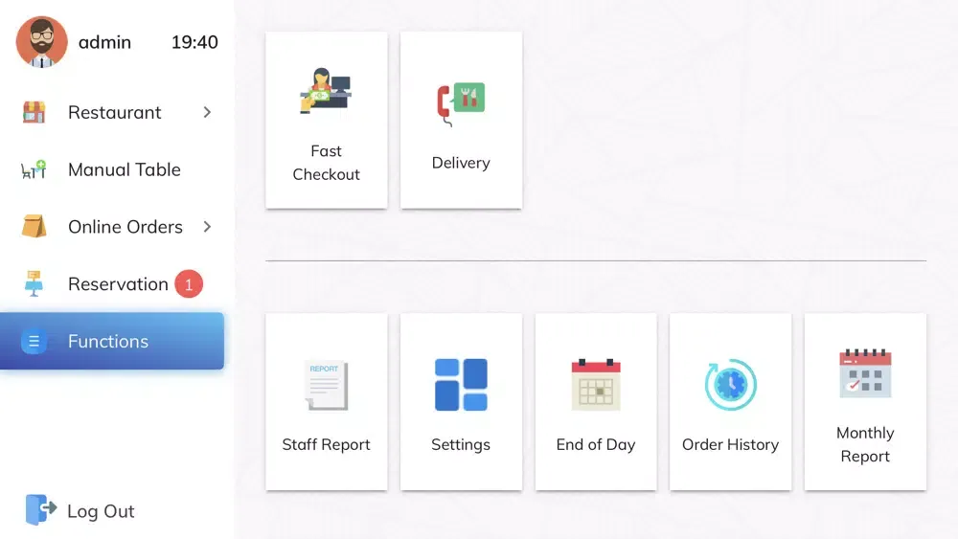Click the Restaurant storefront icon
The width and height of the screenshot is (958, 539).
(34, 112)
